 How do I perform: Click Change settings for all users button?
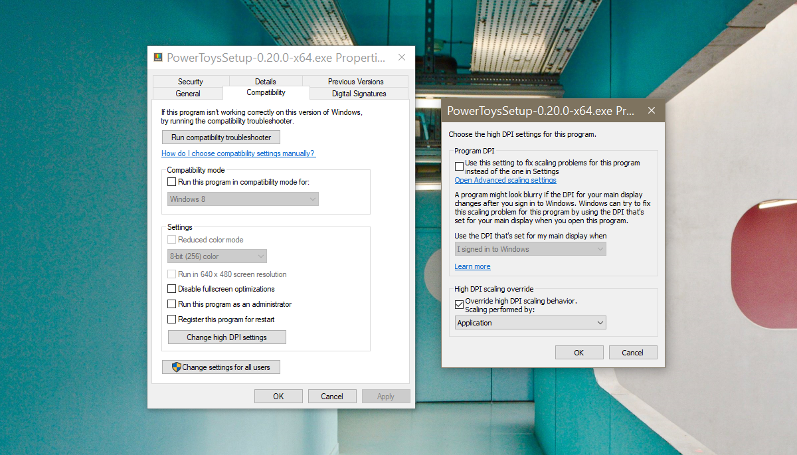[221, 367]
